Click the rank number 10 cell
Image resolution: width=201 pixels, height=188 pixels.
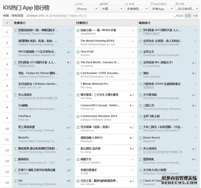coord(7,129)
